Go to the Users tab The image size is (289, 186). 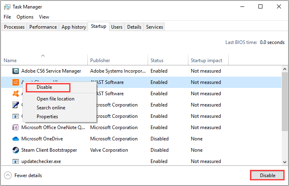(117, 27)
